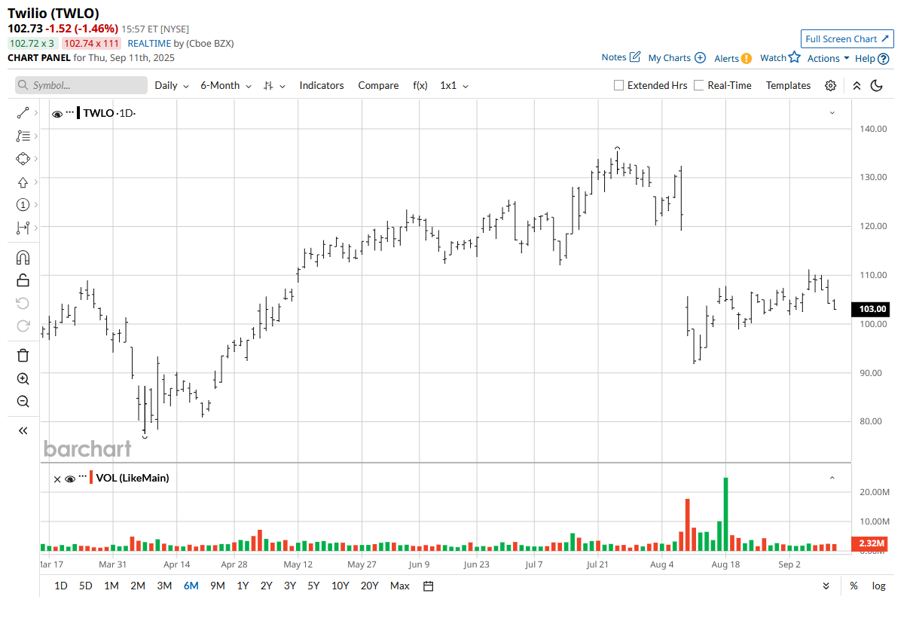This screenshot has width=913, height=624.
Task: Select the 5D range tab
Action: point(86,586)
